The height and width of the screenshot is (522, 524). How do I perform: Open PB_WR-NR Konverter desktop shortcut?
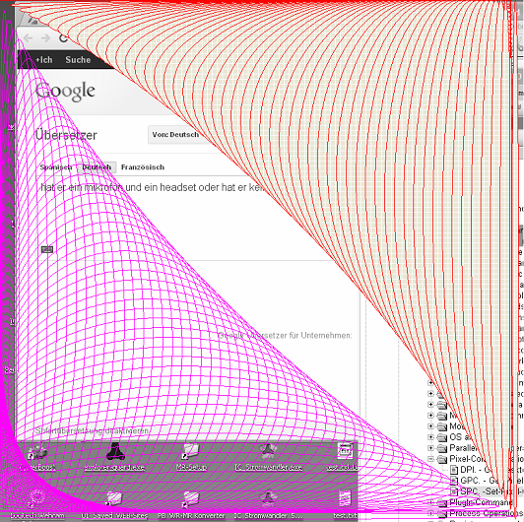pyautogui.click(x=191, y=504)
